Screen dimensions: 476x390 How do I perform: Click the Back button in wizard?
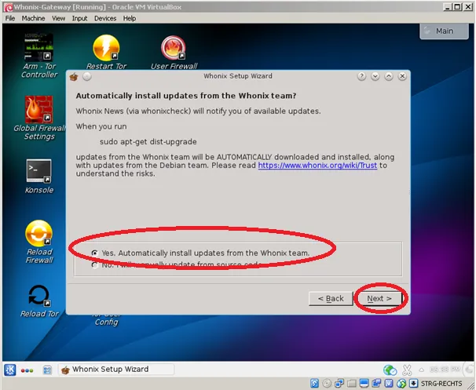click(x=331, y=299)
